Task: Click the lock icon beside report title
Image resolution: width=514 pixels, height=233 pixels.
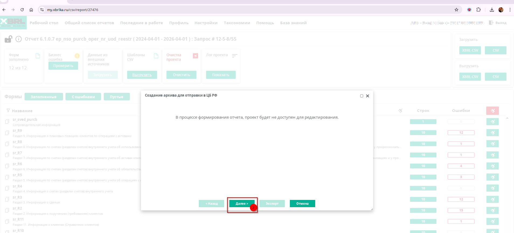Action: 8,39
